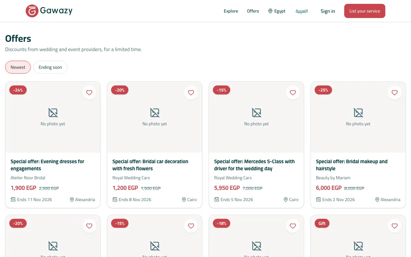
Task: Click the placeholder image of the -24% offer
Action: click(x=53, y=117)
